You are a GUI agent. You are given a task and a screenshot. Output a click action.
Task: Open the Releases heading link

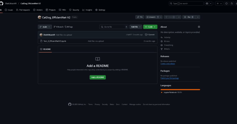pos(165,56)
